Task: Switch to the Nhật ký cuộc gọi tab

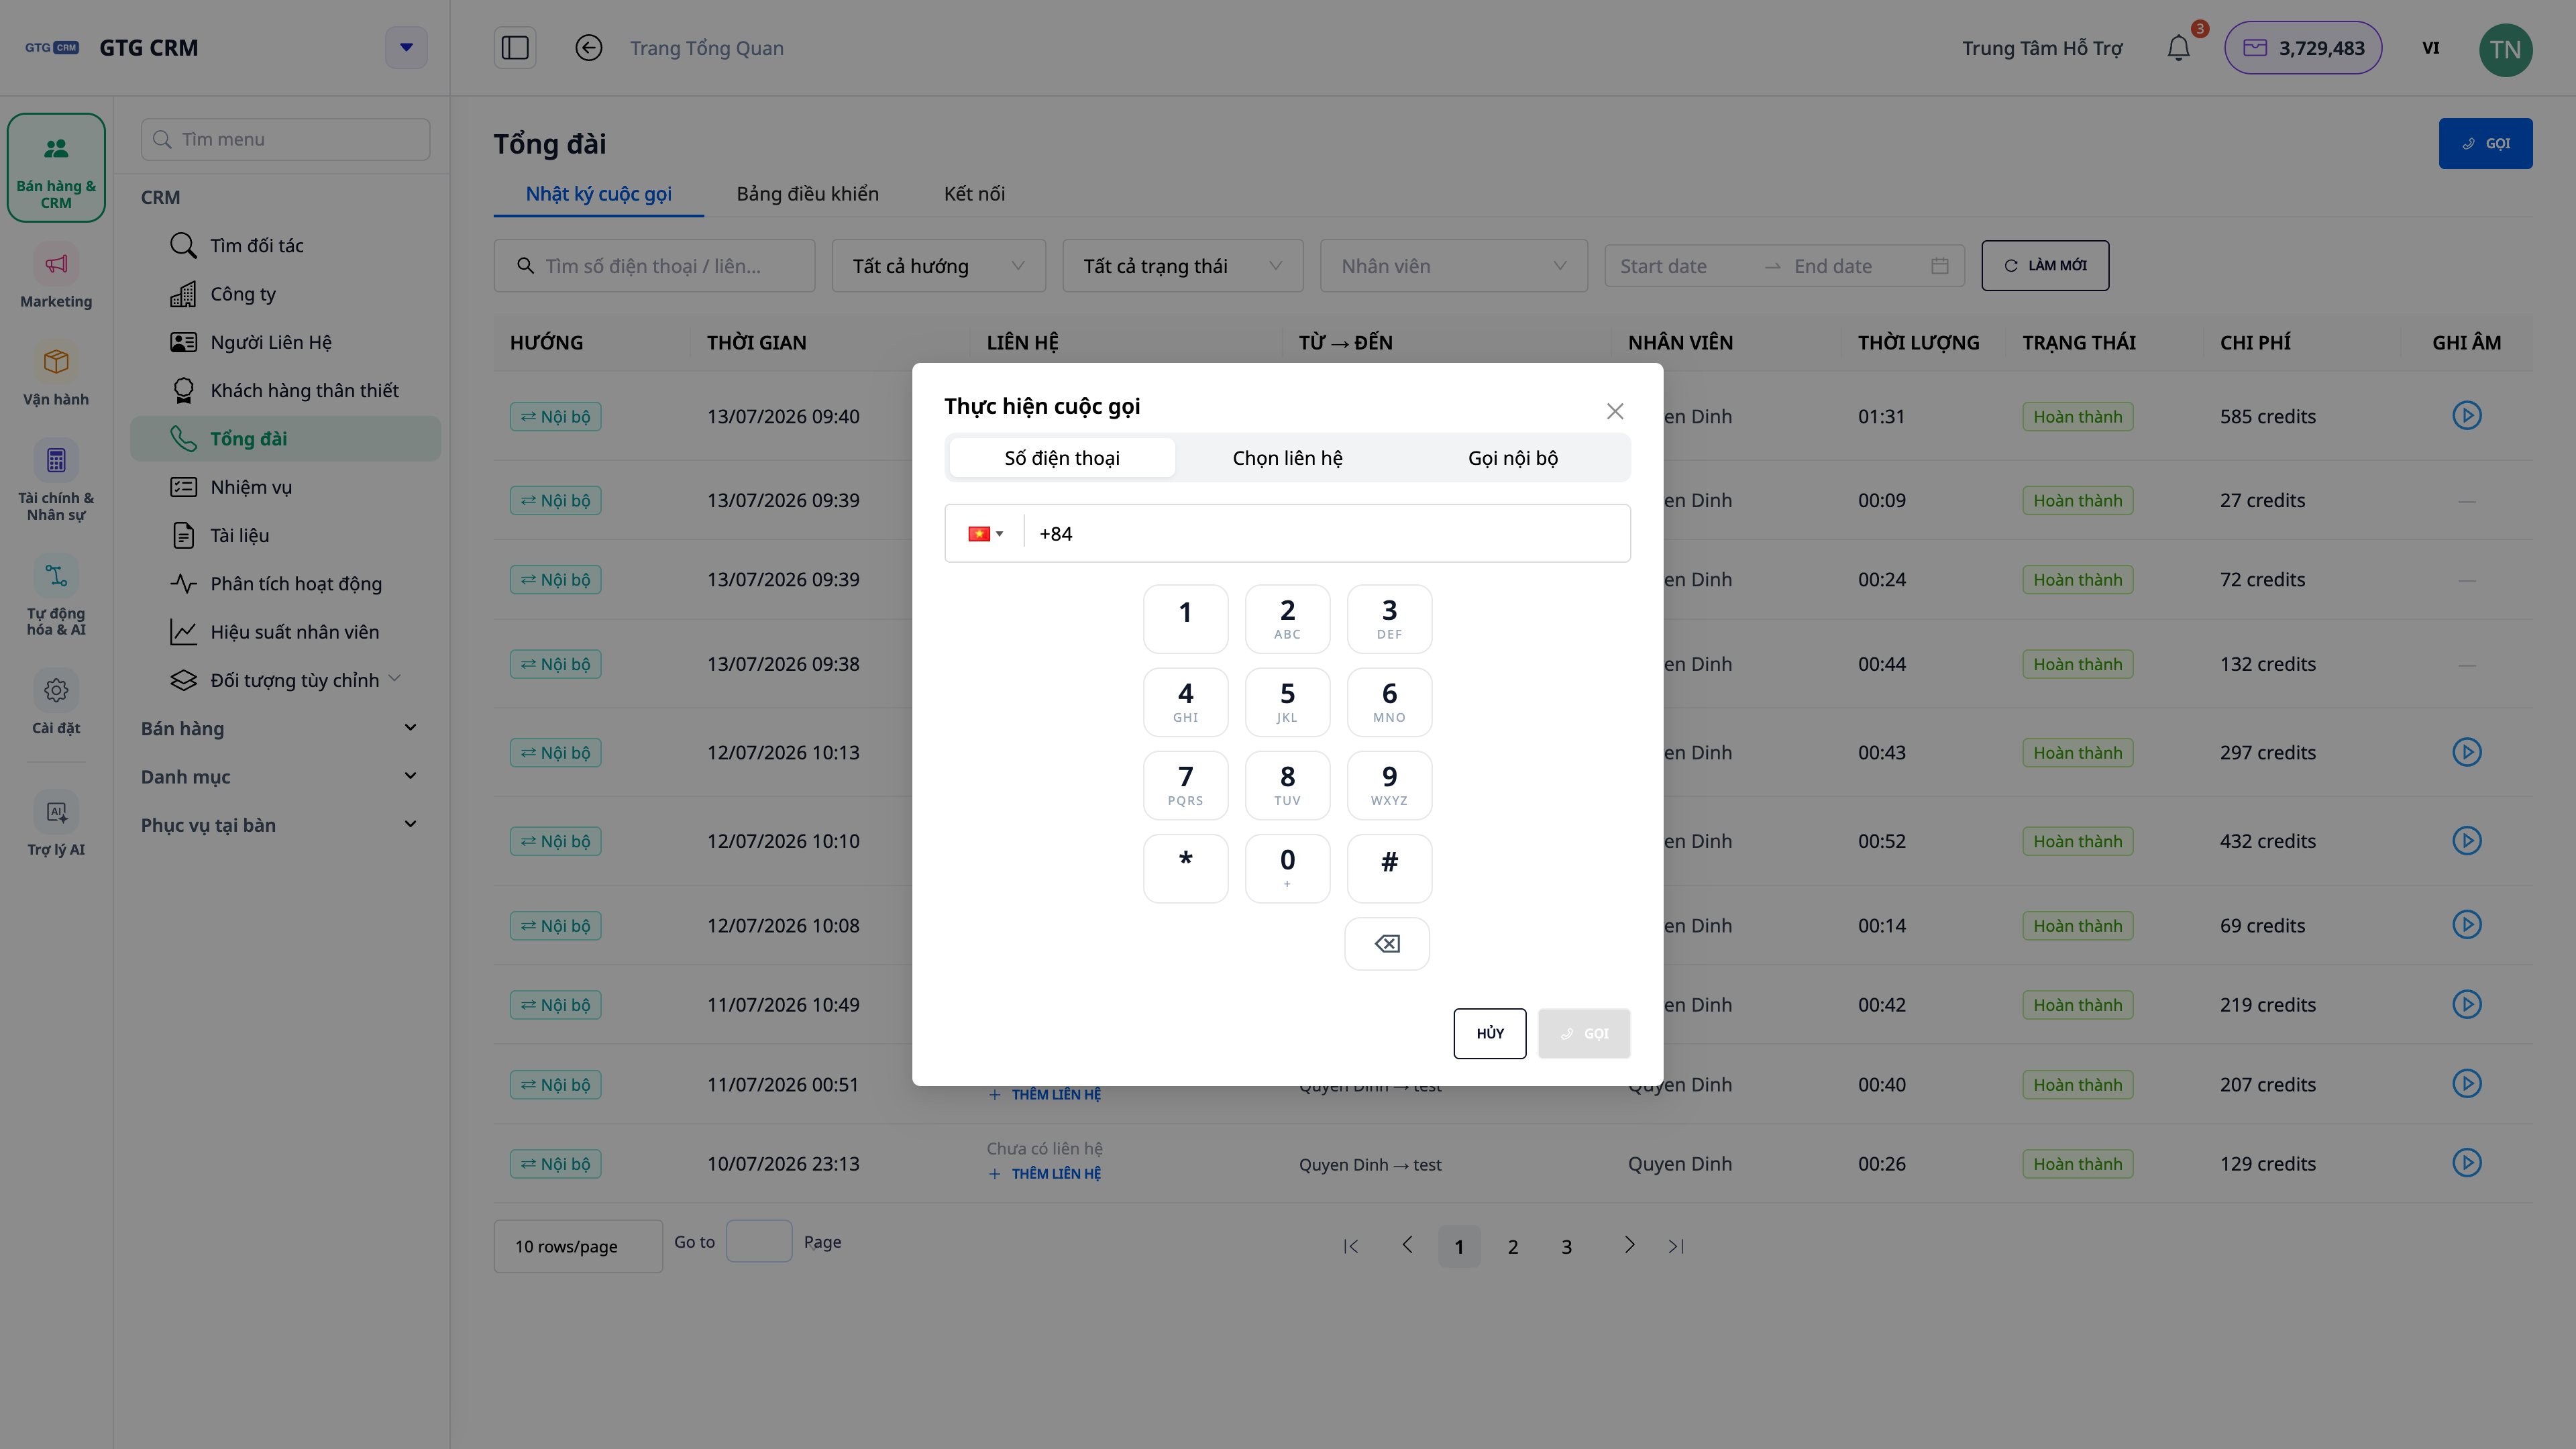Action: tap(598, 194)
